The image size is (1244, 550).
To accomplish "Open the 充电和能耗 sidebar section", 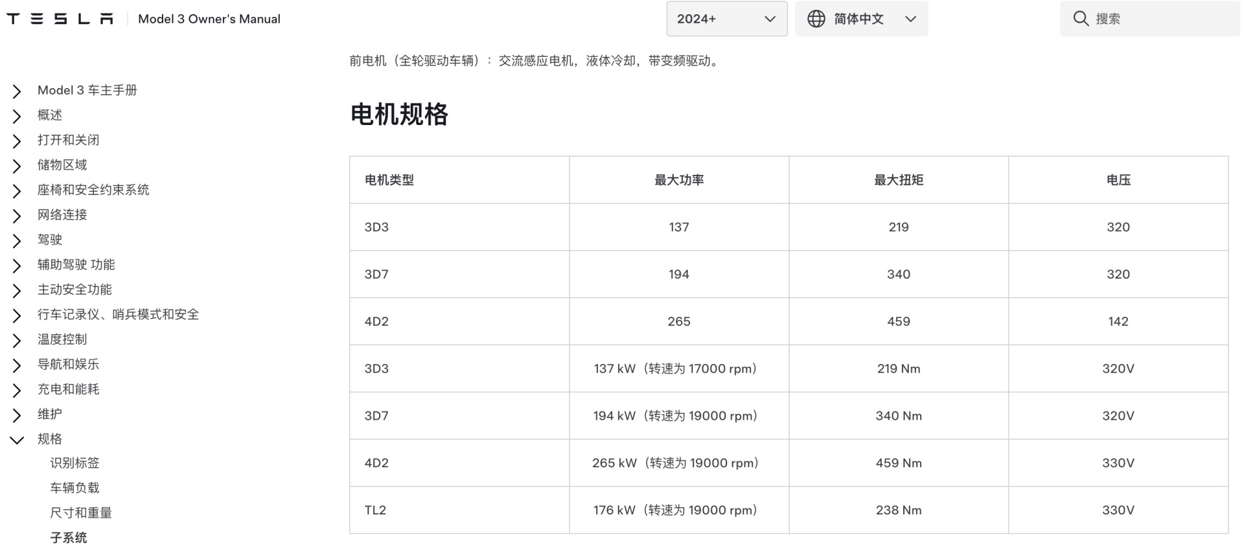I will 69,389.
